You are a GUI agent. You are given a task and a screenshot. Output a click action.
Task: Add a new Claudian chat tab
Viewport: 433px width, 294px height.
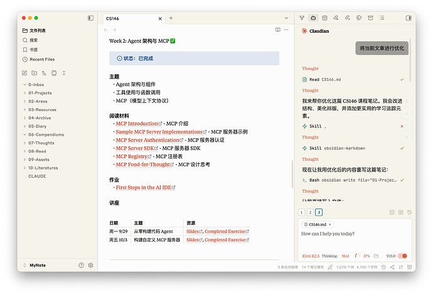tap(392, 212)
